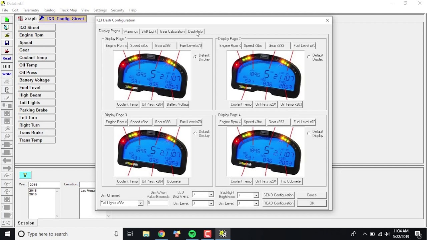Click the Windows Start button
427x240 pixels.
point(7,234)
